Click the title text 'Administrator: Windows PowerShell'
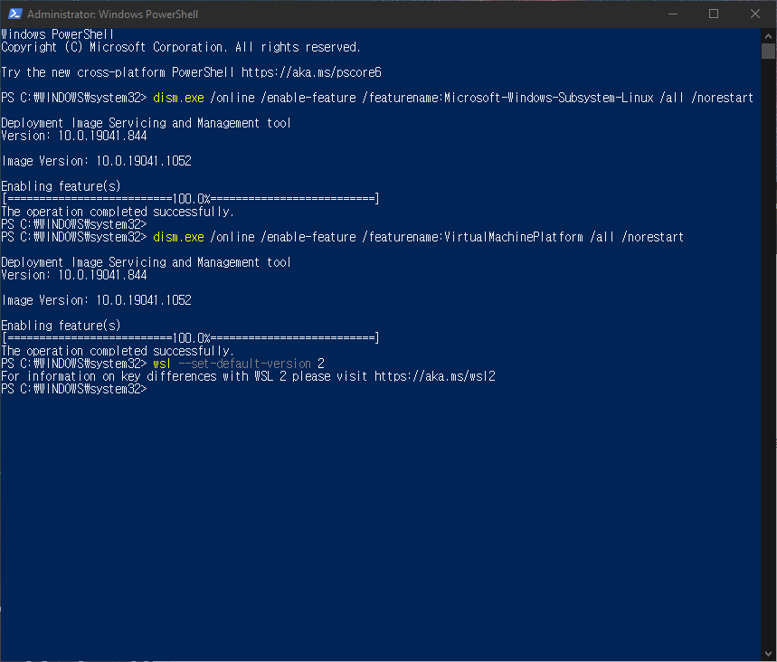 pos(112,14)
